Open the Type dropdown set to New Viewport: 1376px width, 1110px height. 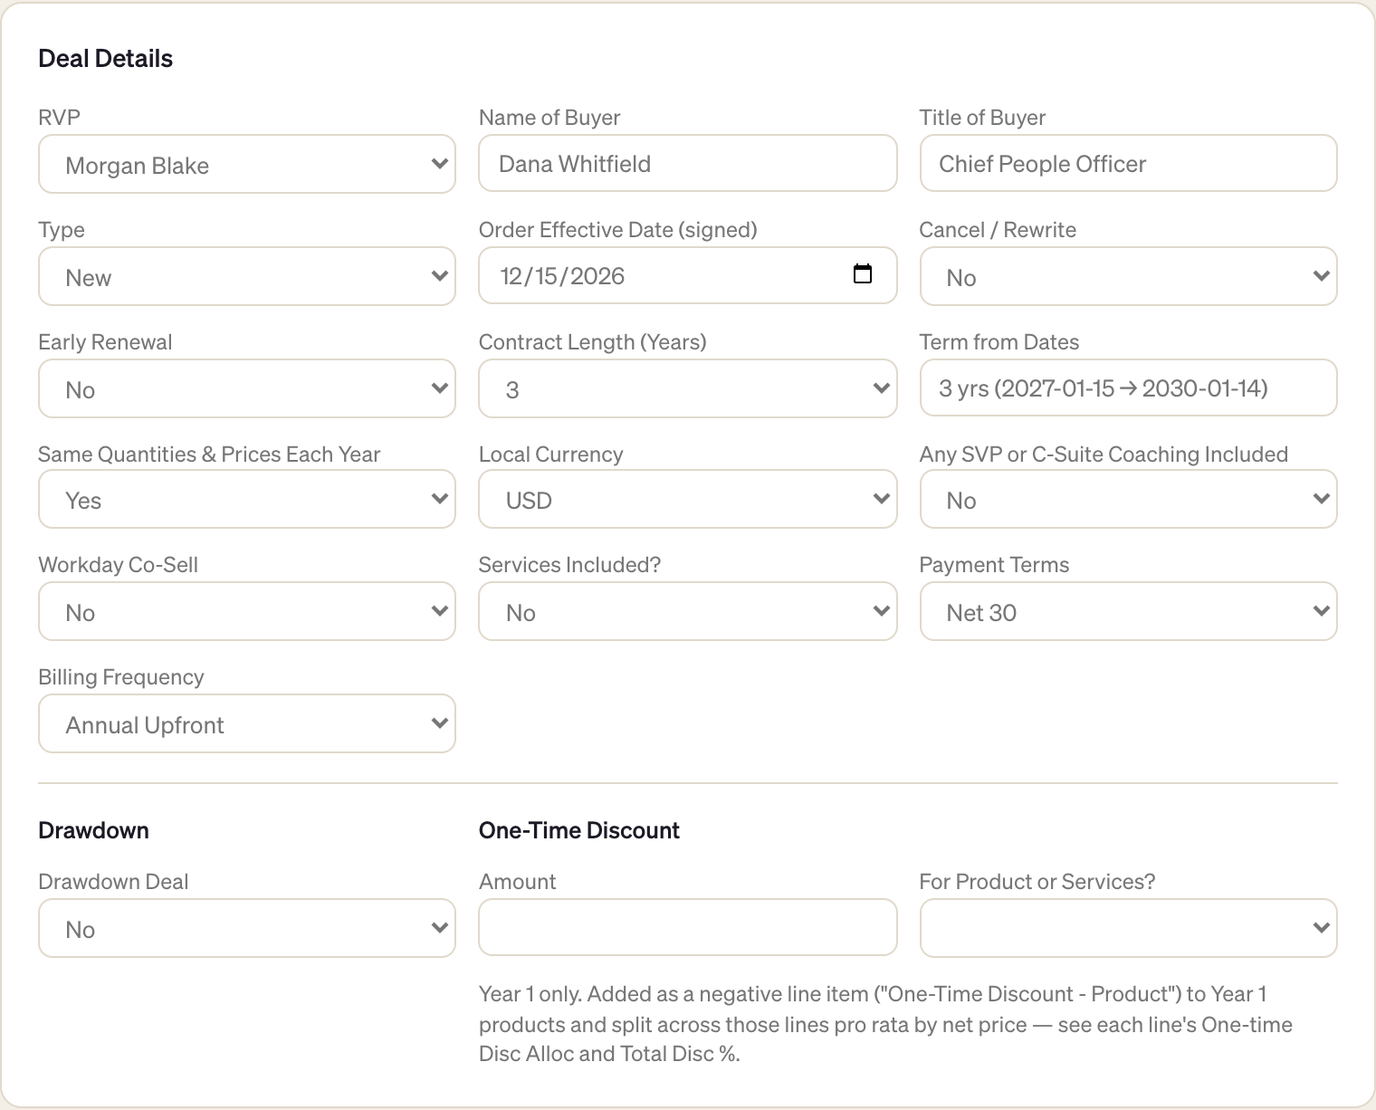click(247, 276)
